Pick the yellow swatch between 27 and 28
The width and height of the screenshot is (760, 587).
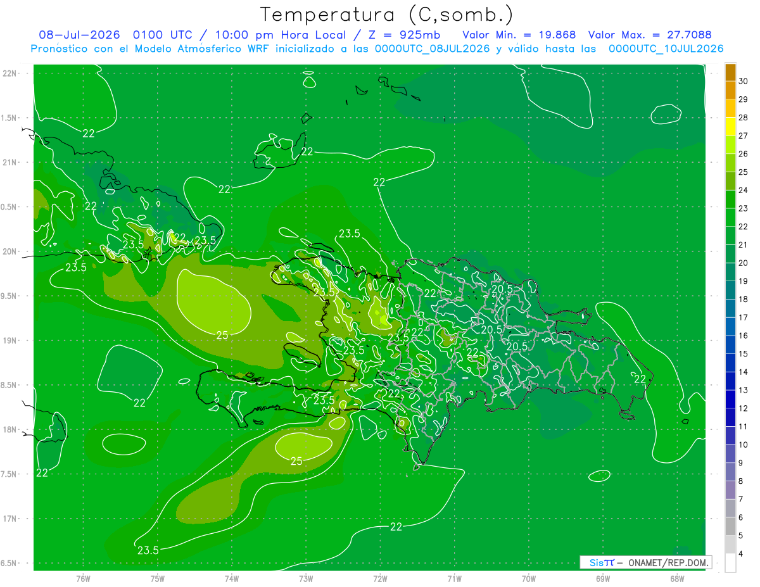730,127
